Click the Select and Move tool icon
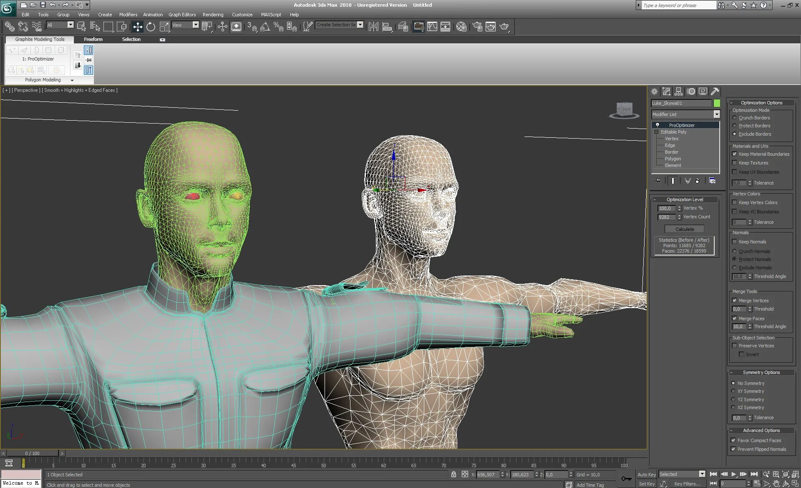The image size is (801, 488). point(137,26)
